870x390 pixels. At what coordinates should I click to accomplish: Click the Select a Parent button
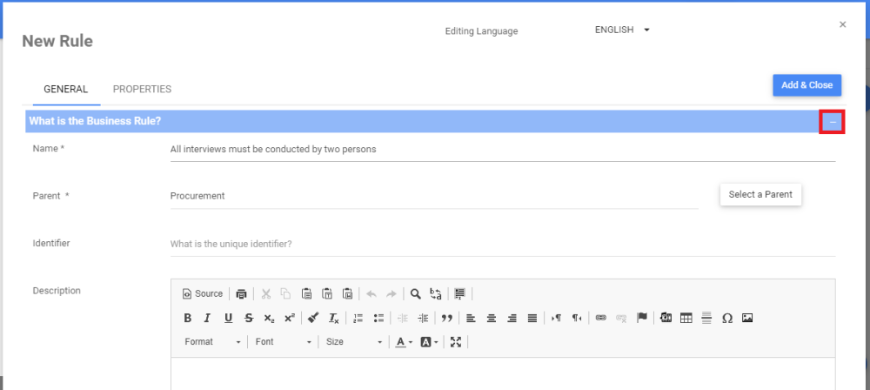760,194
